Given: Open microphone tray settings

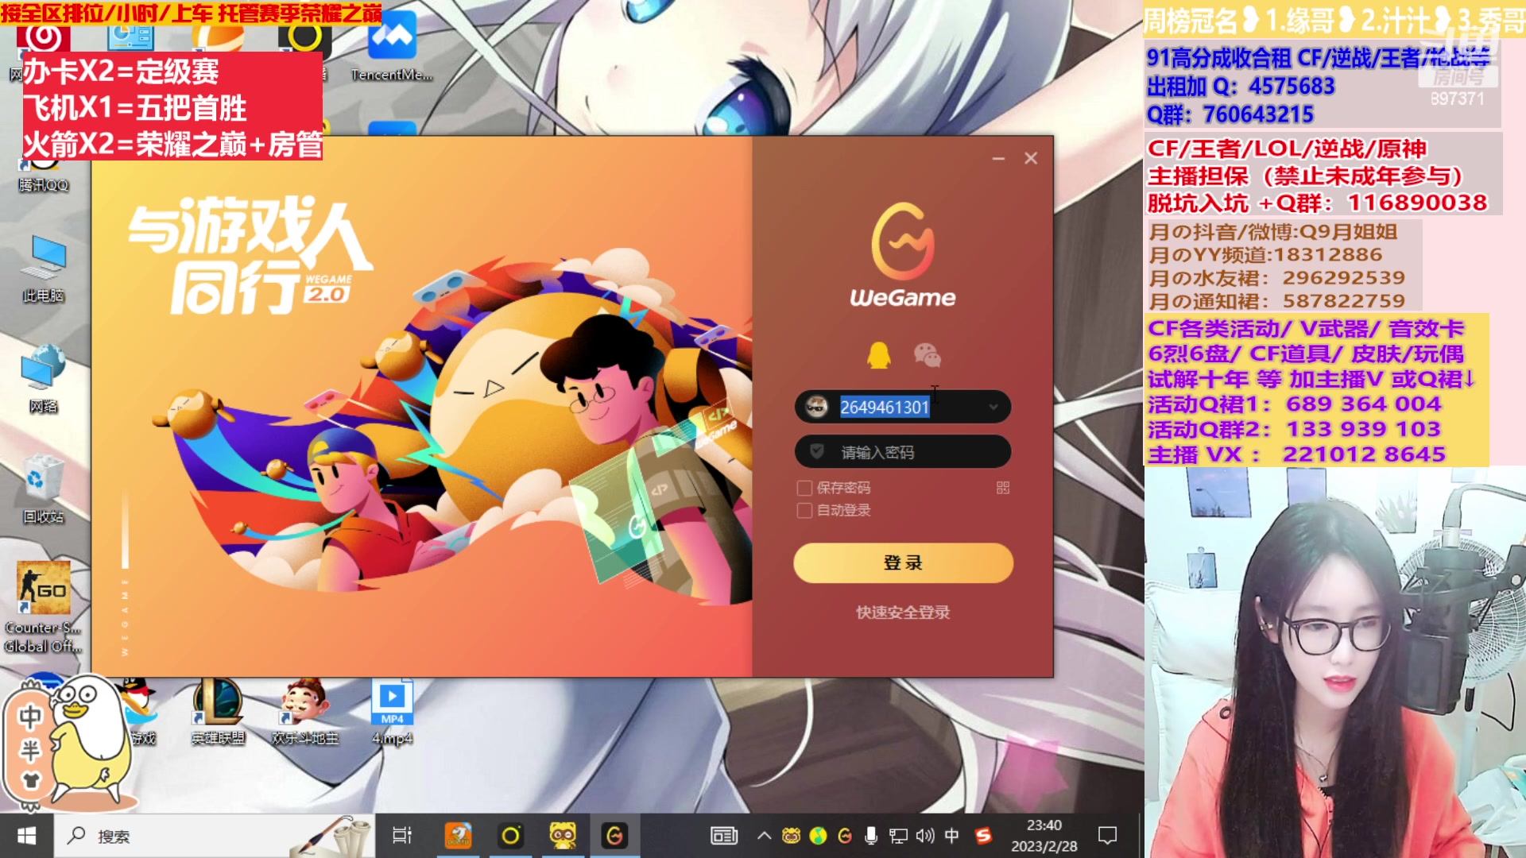Looking at the screenshot, I should [x=871, y=836].
